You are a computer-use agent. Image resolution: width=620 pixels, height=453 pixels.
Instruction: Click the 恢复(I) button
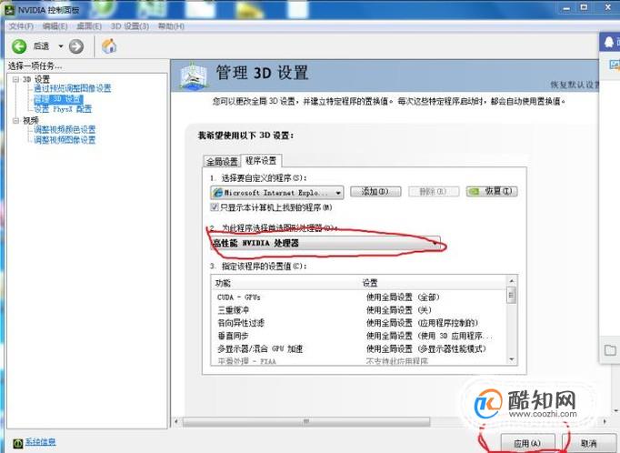tap(492, 192)
